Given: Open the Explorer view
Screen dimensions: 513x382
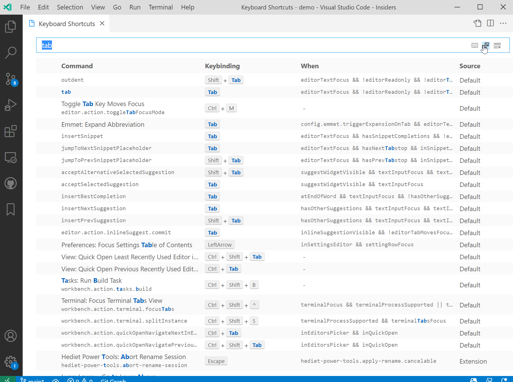Looking at the screenshot, I should (x=11, y=26).
